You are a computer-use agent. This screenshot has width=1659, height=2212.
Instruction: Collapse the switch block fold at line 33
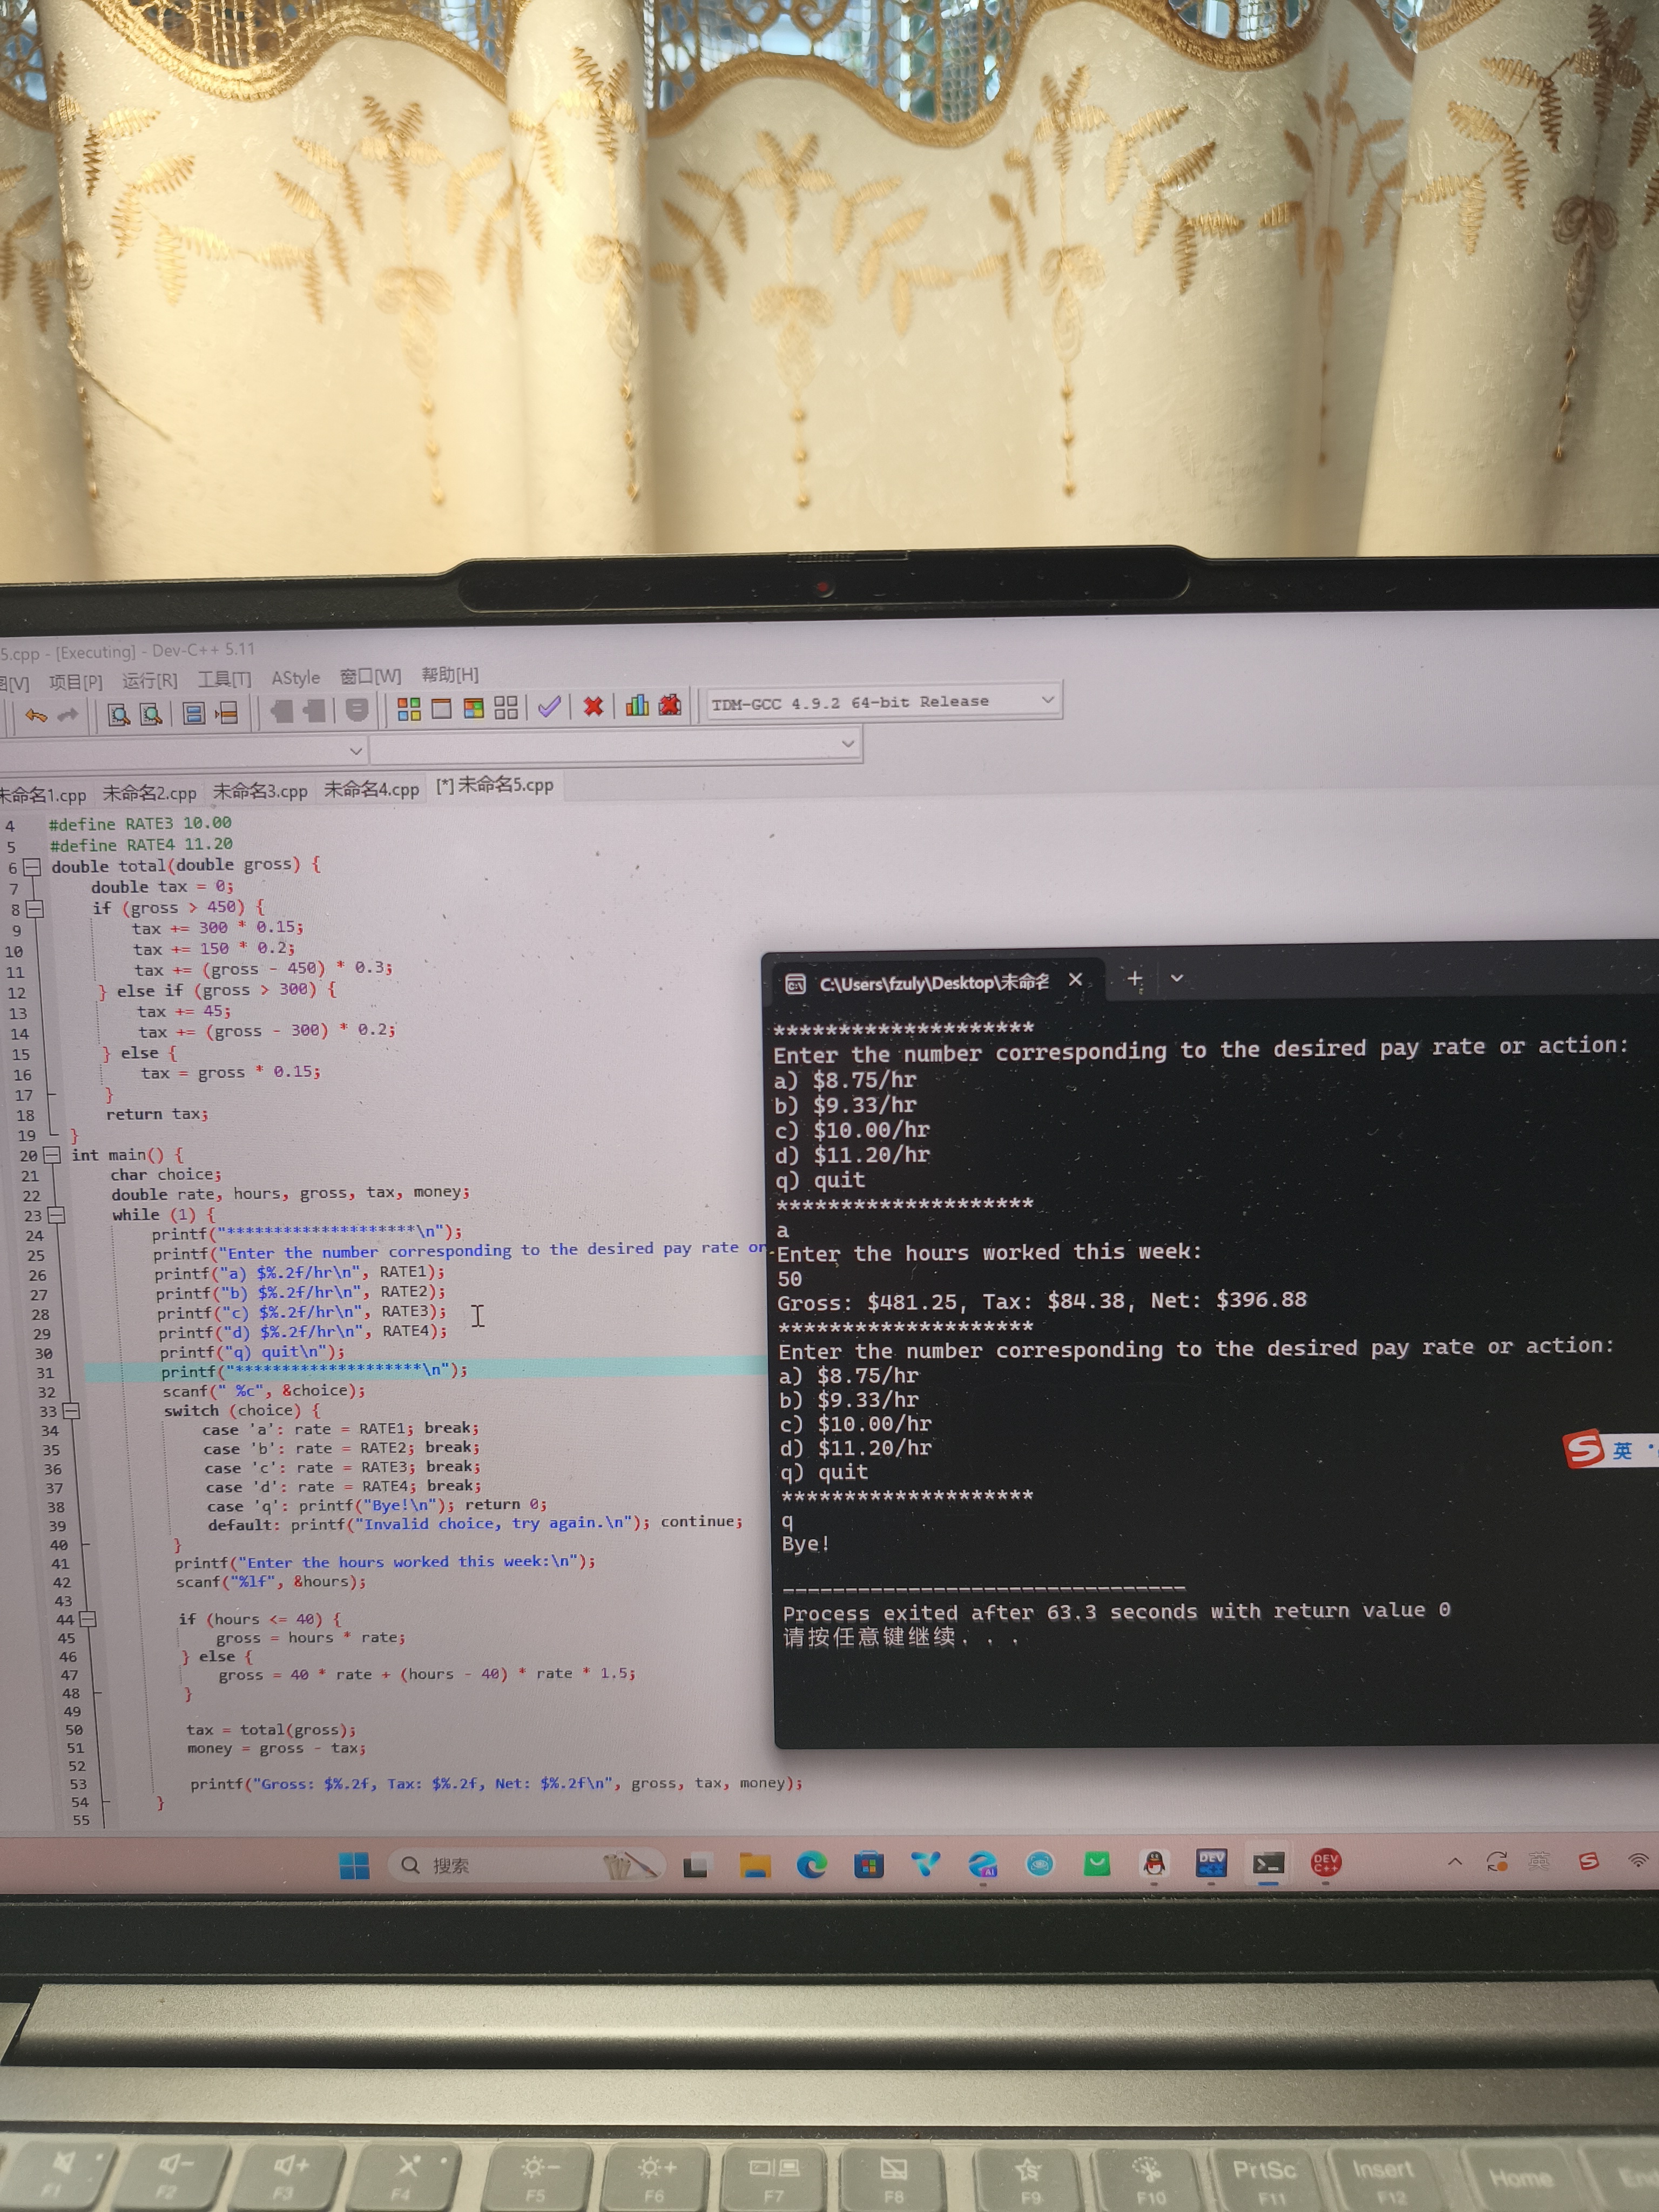coord(71,1411)
